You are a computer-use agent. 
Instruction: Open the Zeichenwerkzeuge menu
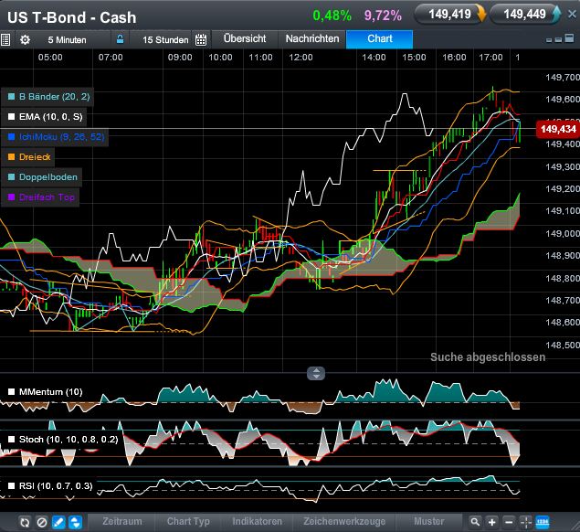pyautogui.click(x=344, y=521)
